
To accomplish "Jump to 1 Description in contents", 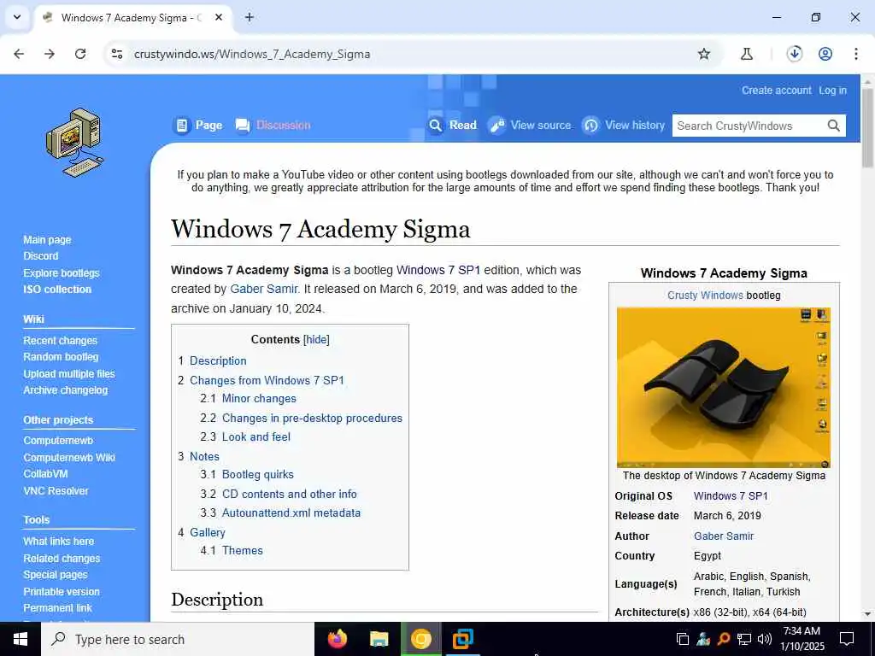I will [212, 361].
